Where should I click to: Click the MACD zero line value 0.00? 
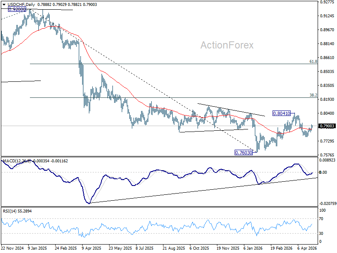(x=323, y=172)
